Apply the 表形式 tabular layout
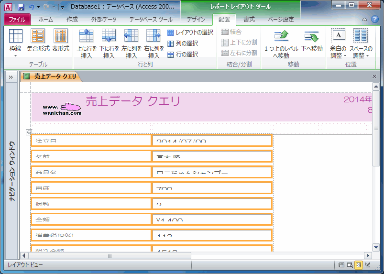384x274 pixels. 60,40
